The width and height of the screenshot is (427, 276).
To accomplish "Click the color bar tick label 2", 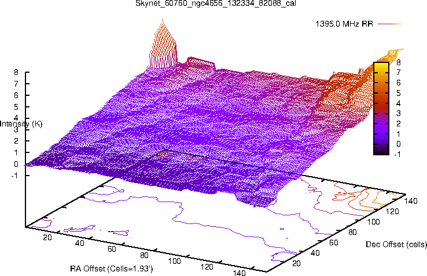I will [x=399, y=124].
